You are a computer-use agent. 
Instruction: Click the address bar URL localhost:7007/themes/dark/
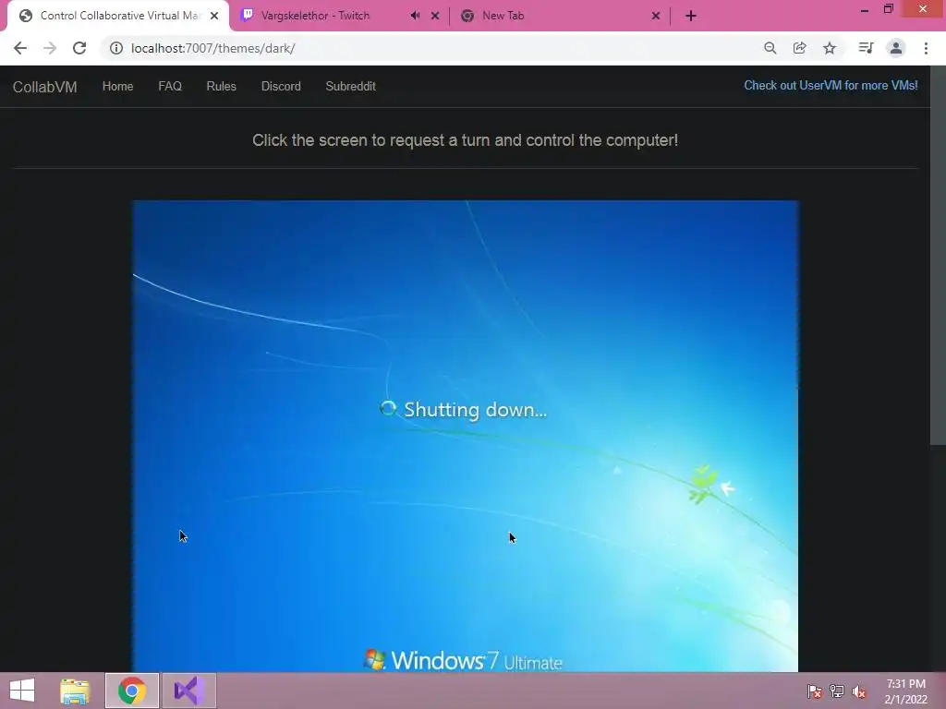pos(212,48)
